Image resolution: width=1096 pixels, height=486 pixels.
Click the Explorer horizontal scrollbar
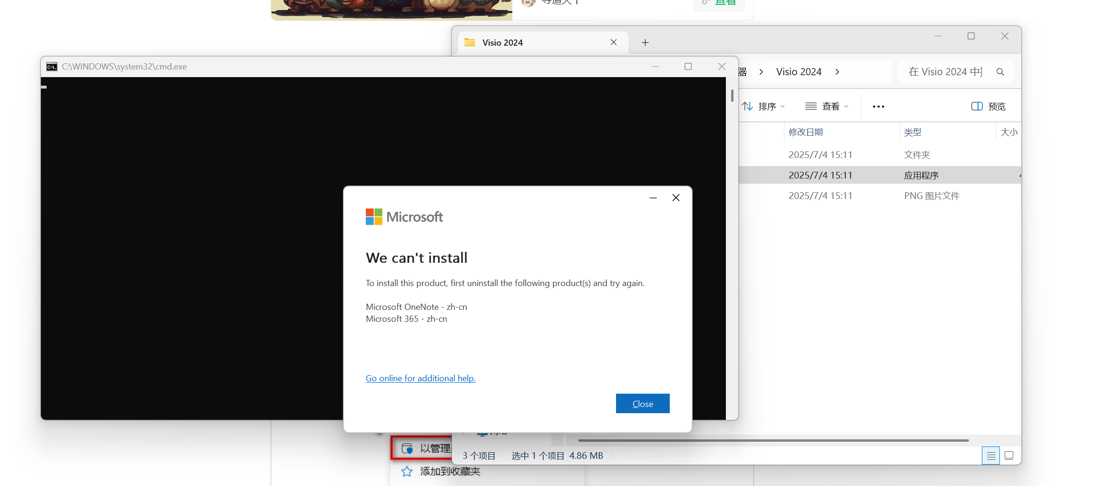pyautogui.click(x=773, y=440)
